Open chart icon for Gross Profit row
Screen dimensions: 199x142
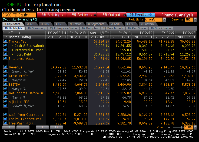pyautogui.click(x=5, y=76)
